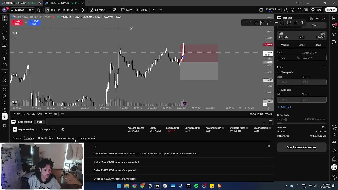
Task: Select horizontal line tool in floating toolbar
Action: [x=275, y=23]
